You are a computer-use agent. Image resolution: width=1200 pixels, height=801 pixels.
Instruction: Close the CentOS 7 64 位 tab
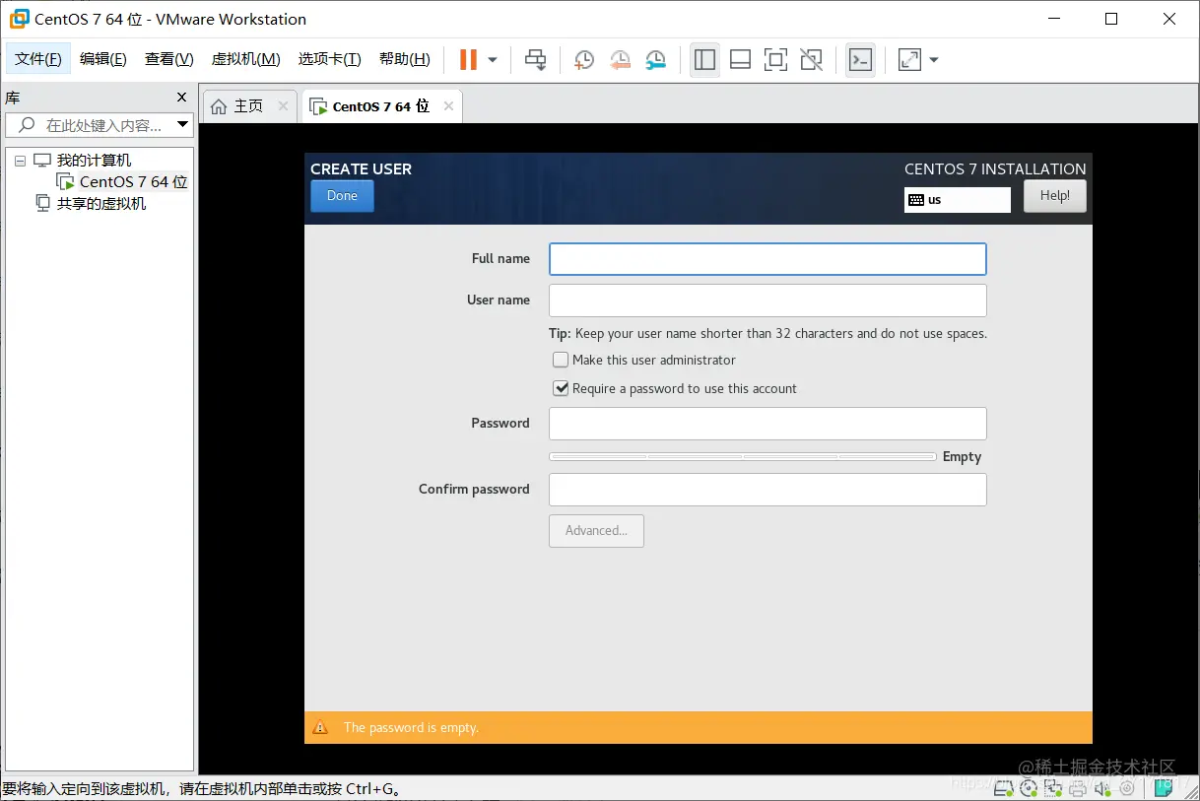point(448,106)
